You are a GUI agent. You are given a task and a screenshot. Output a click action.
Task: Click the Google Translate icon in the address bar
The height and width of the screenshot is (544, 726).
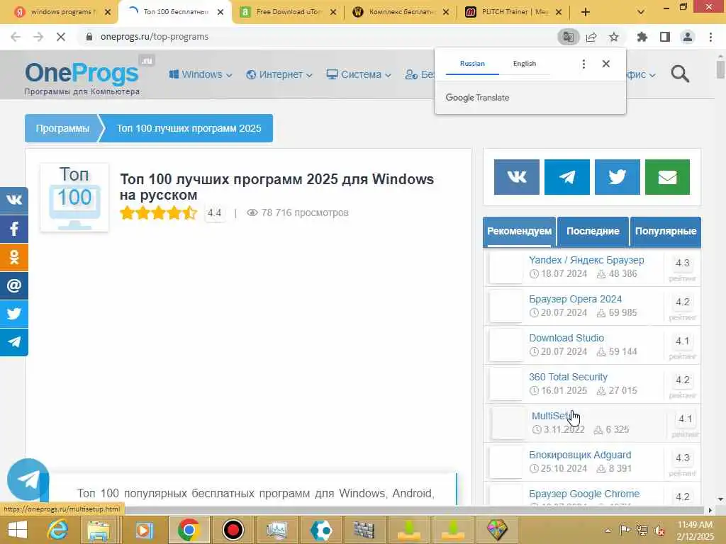tap(568, 37)
